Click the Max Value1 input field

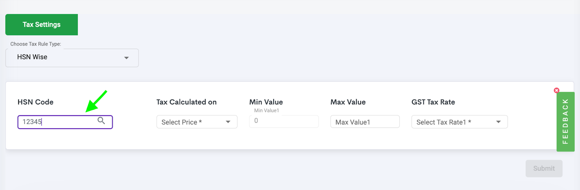[365, 122]
